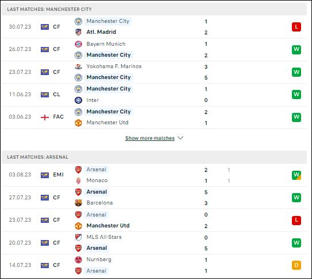The height and width of the screenshot is (279, 312).
Task: Expand the list via Show more matches
Action: tap(150, 138)
